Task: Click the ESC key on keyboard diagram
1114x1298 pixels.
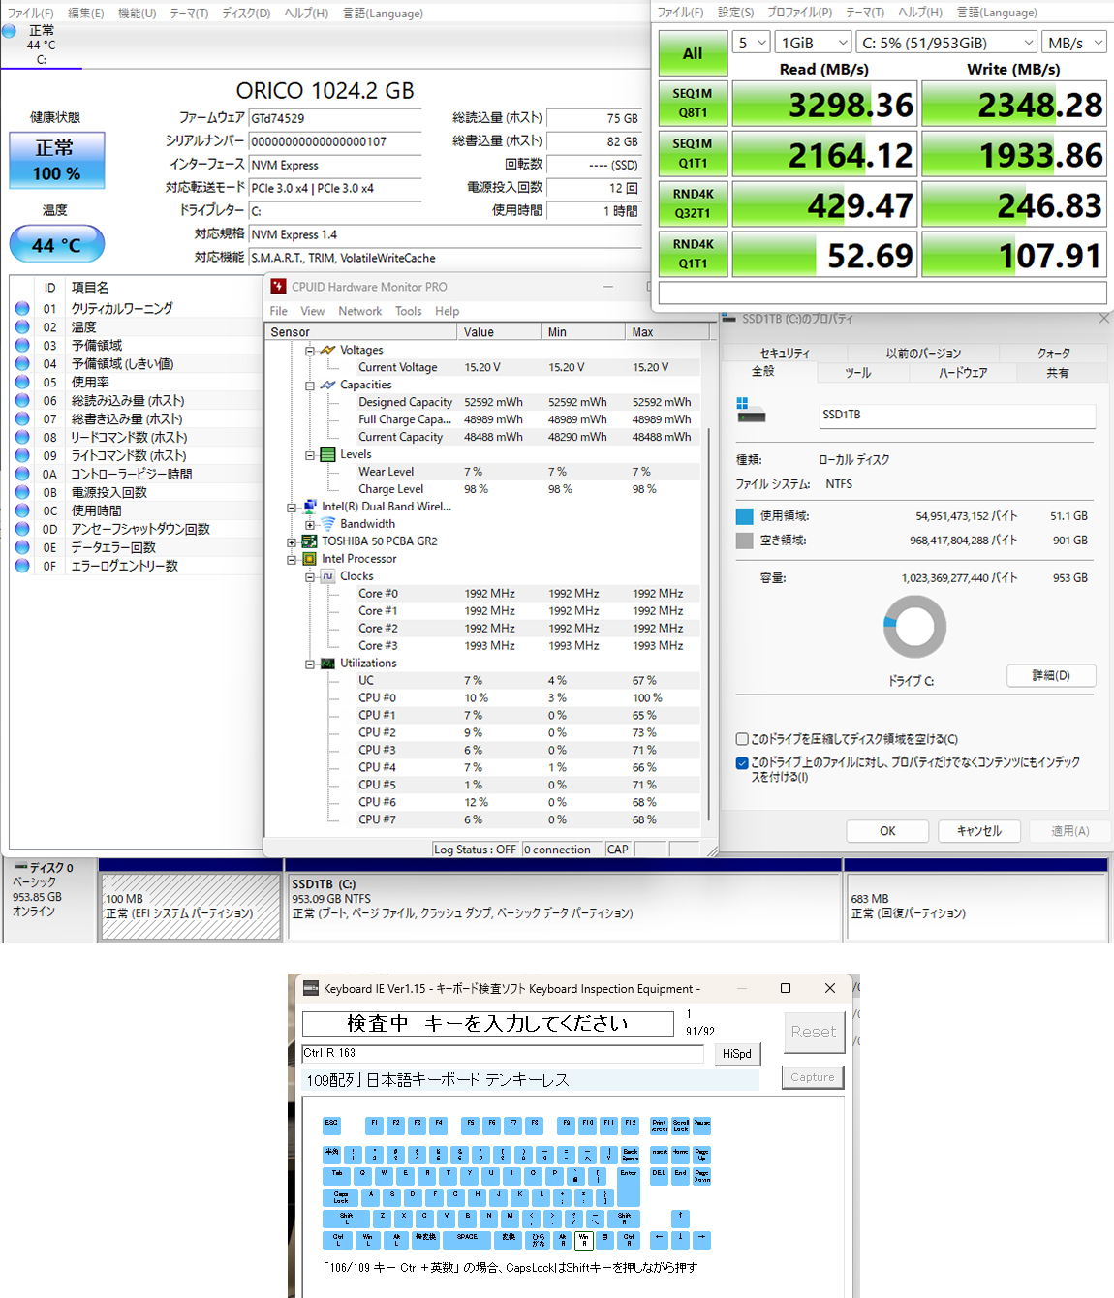Action: (x=331, y=1125)
